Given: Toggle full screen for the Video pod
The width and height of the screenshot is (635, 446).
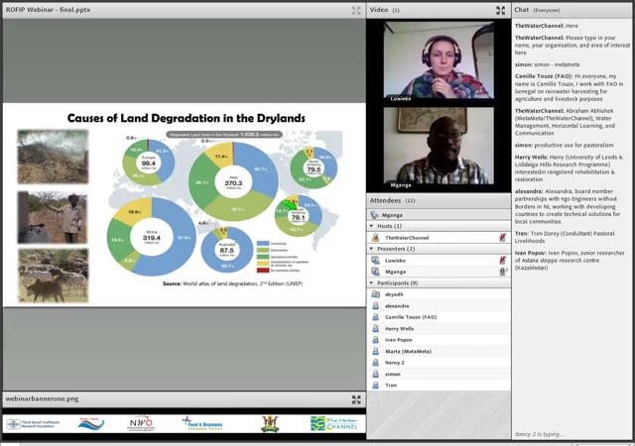Looking at the screenshot, I should pos(500,10).
